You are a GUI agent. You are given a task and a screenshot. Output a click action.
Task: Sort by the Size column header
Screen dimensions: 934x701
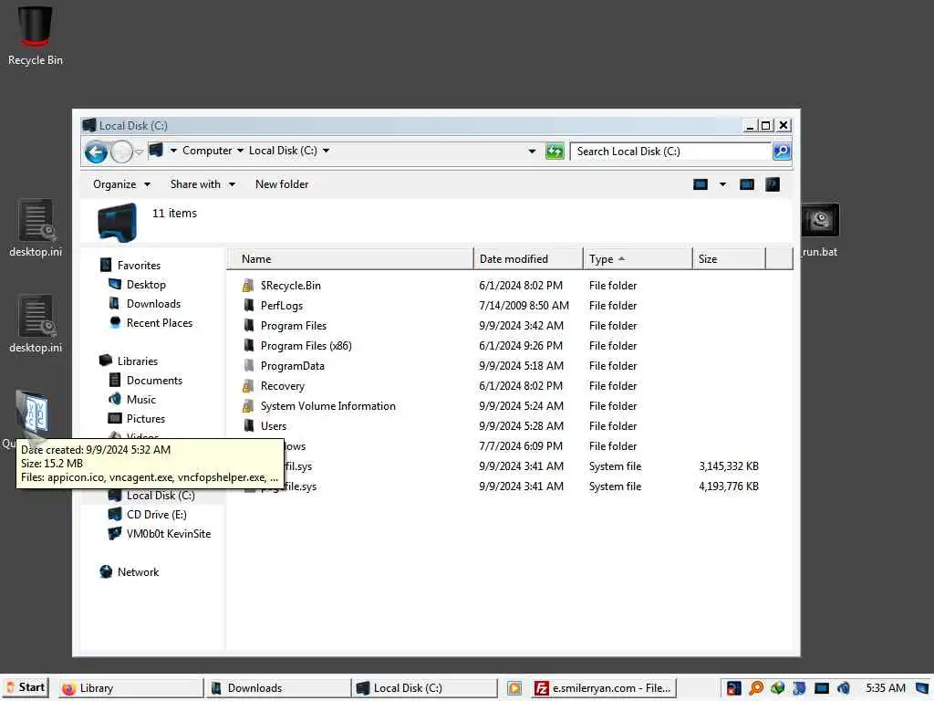[729, 259]
